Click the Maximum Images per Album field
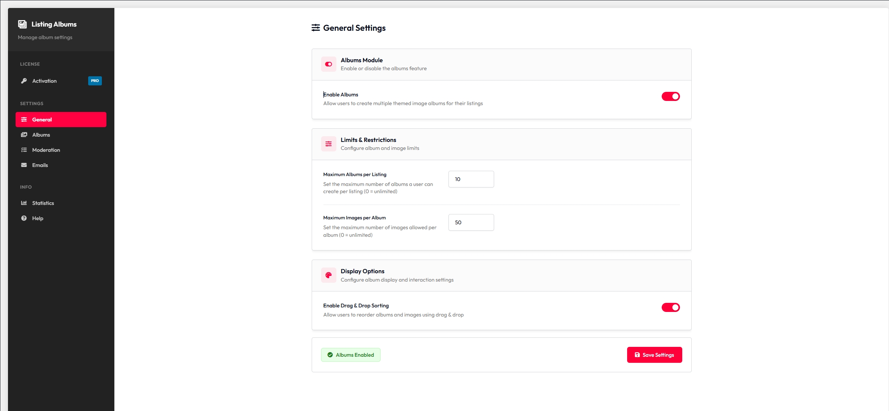 tap(471, 222)
